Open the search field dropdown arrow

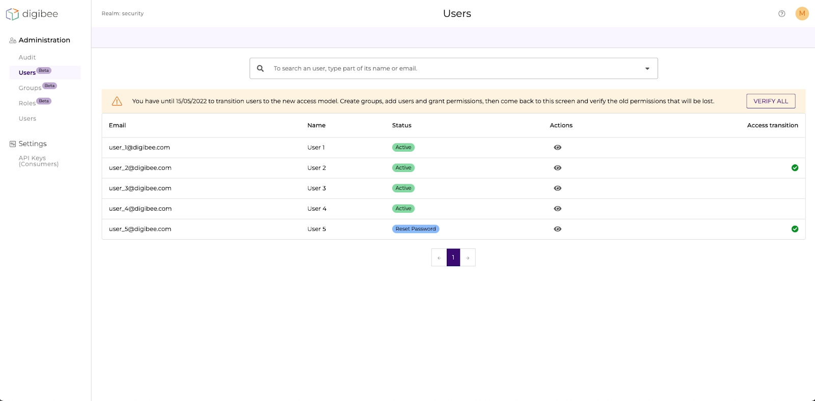(x=647, y=69)
